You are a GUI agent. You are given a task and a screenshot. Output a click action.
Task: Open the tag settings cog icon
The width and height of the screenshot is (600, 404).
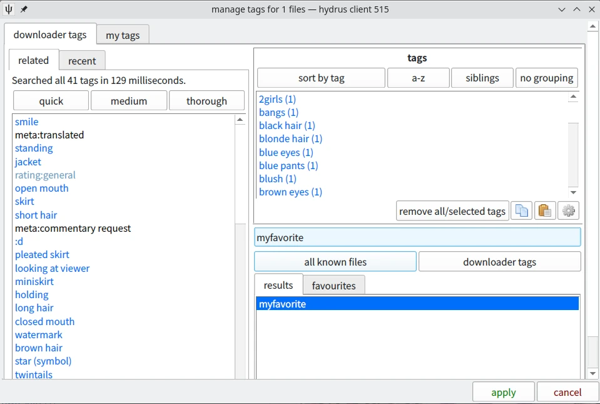pos(569,211)
